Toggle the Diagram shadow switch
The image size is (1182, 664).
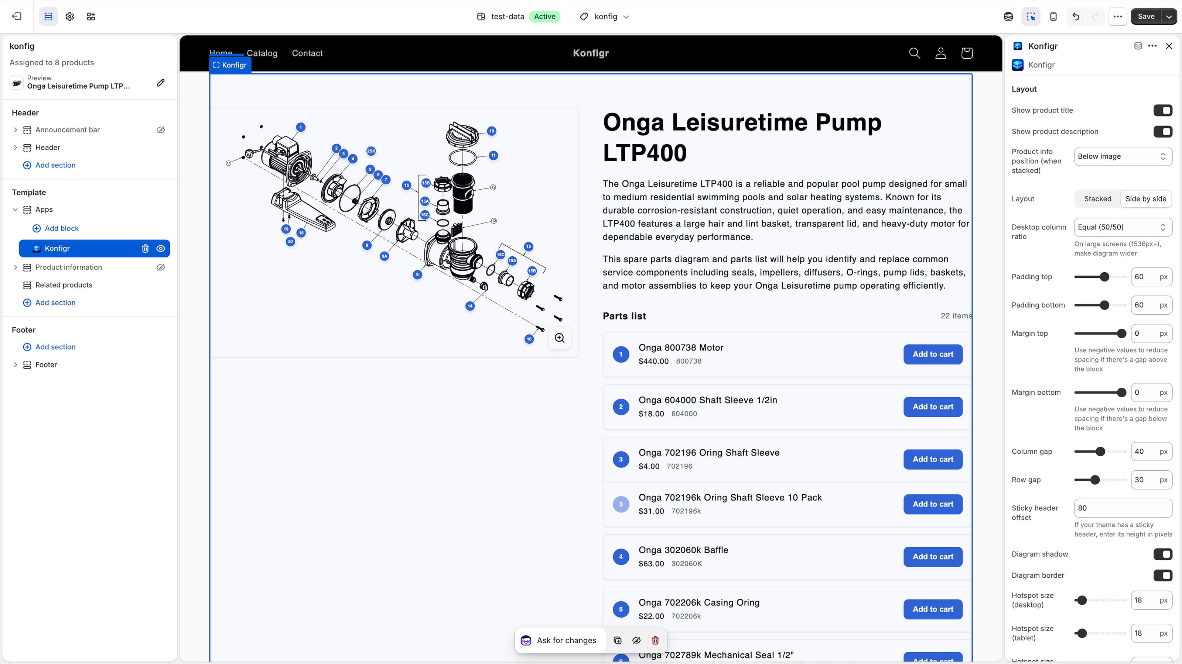click(1163, 554)
